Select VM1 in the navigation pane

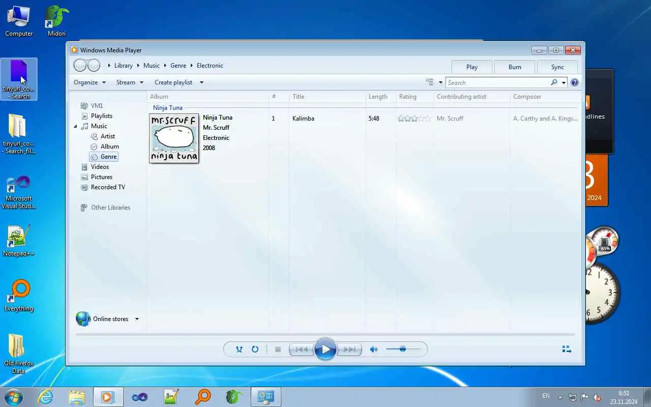tap(97, 106)
